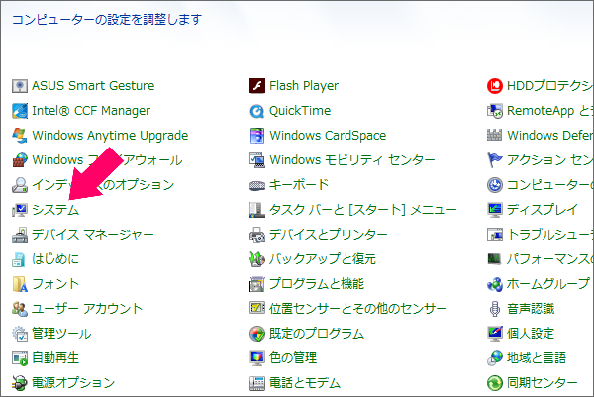
Task: Open the フォント folder icon
Action: [20, 284]
